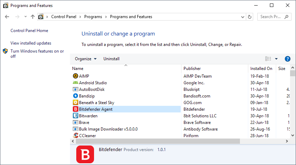
Task: Click the Refresh button in address bar
Action: (250, 17)
